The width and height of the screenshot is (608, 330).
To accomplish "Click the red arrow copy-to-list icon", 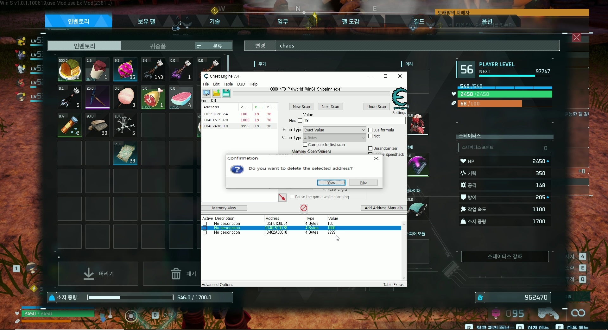I will point(282,197).
